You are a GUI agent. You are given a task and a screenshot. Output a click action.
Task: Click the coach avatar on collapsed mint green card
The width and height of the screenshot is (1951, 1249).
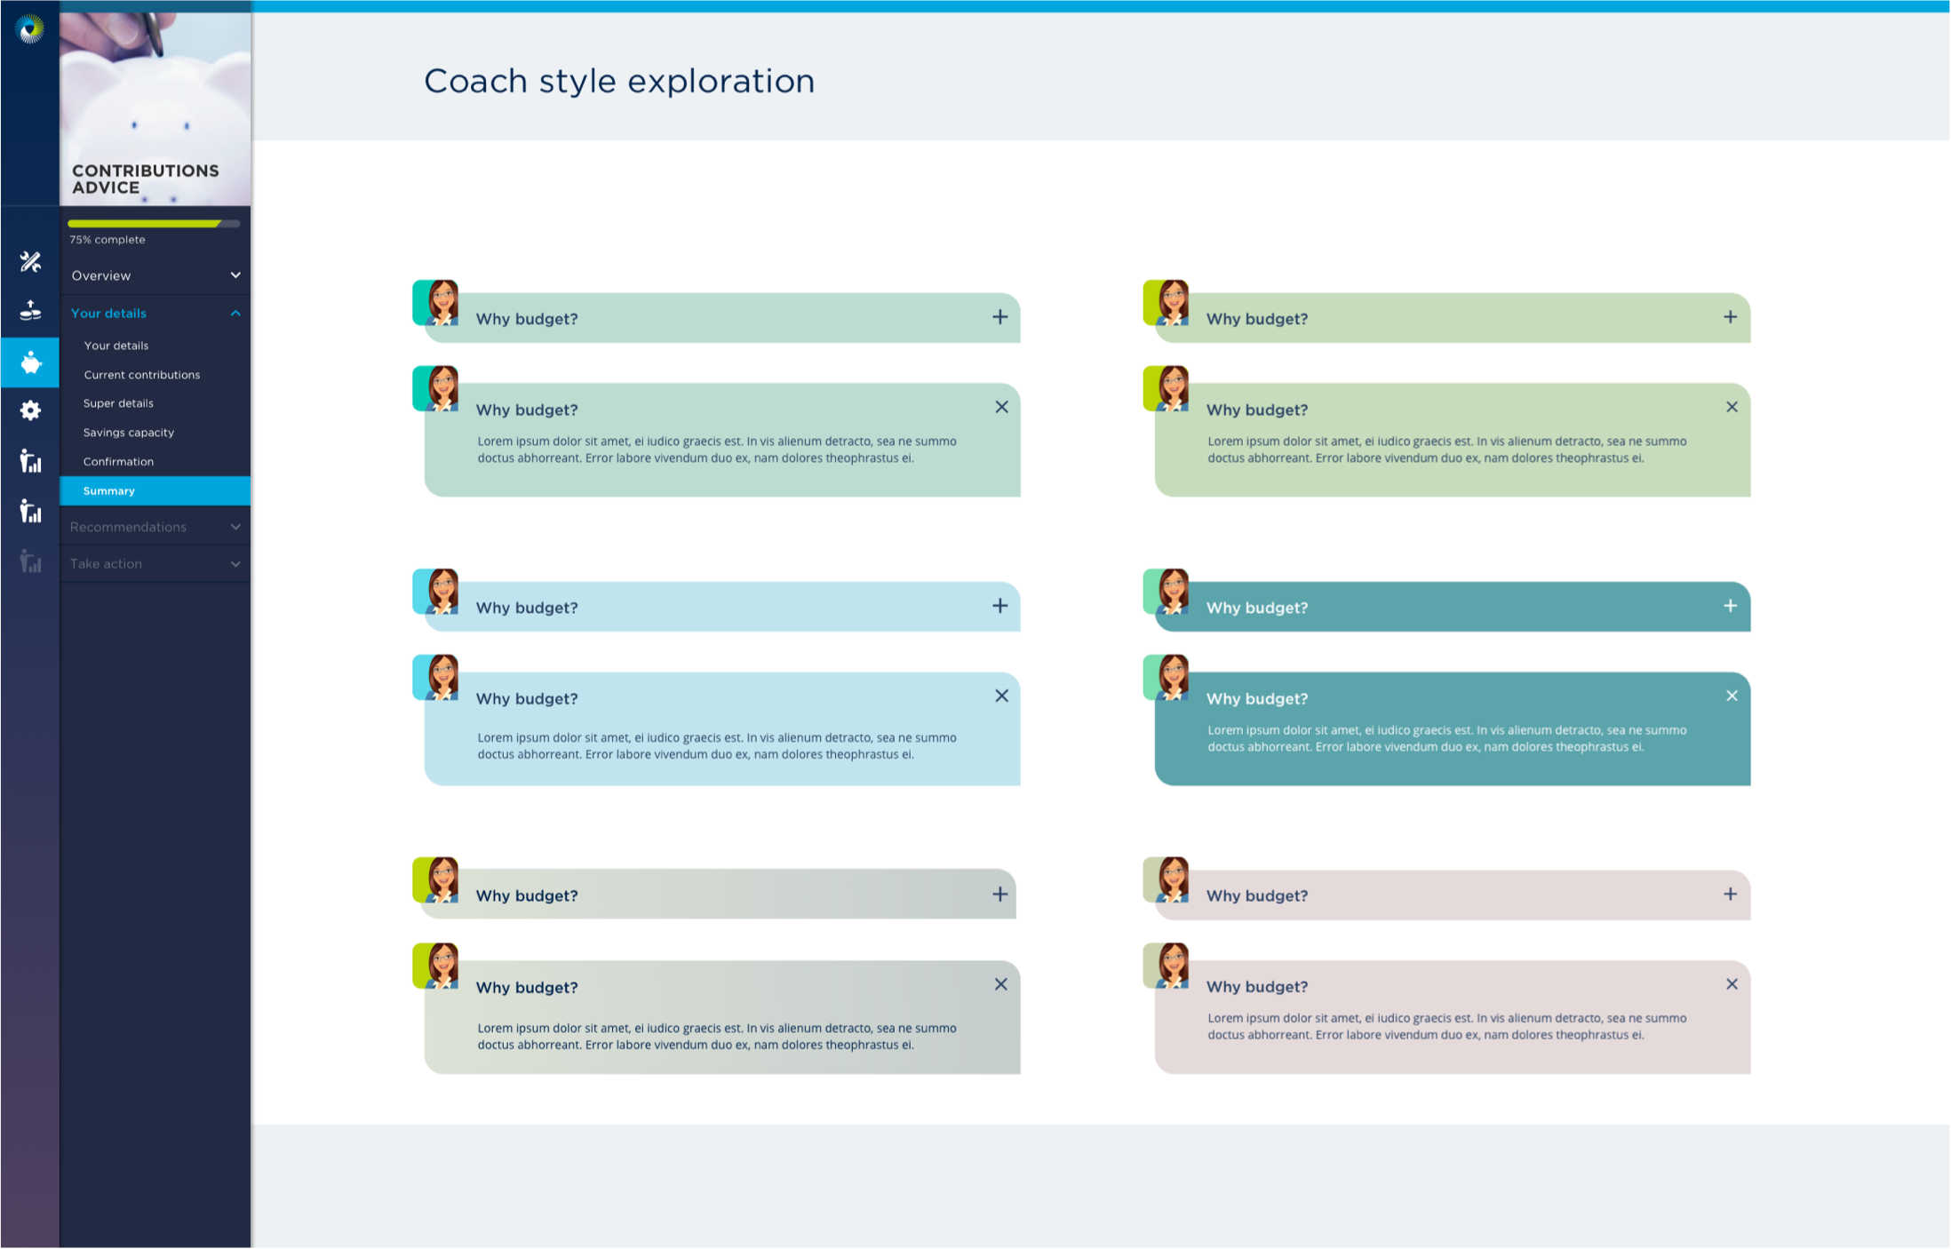coord(436,303)
